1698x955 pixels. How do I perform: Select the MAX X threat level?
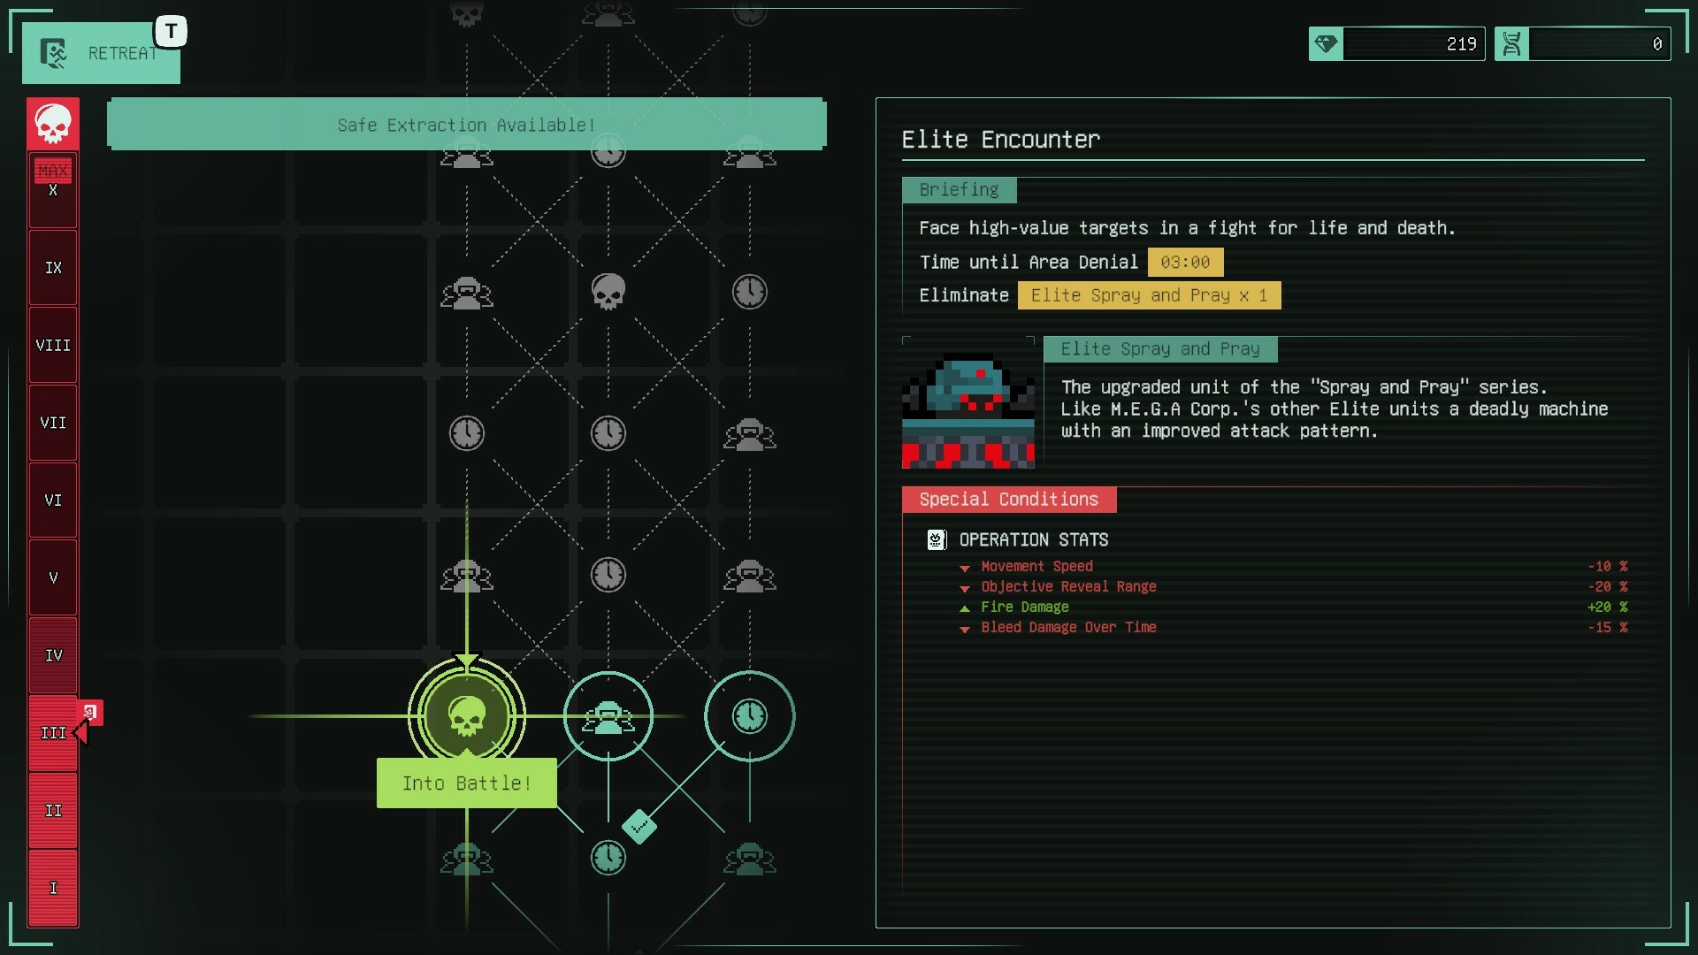(53, 190)
